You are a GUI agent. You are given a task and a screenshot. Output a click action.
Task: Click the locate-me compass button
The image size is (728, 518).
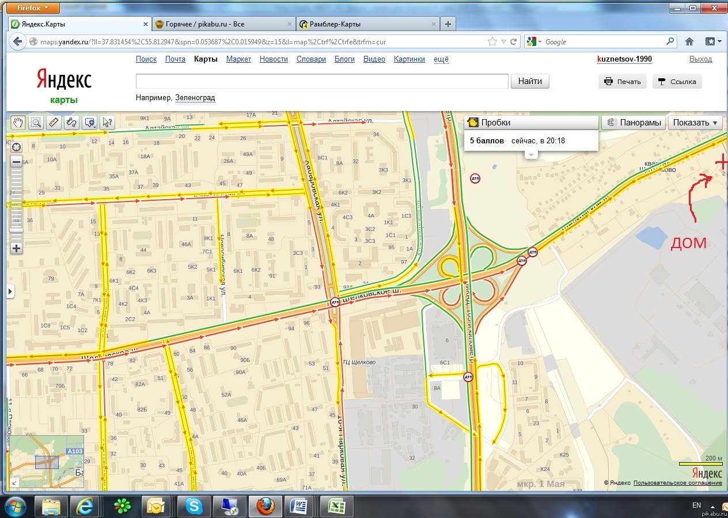tap(17, 147)
